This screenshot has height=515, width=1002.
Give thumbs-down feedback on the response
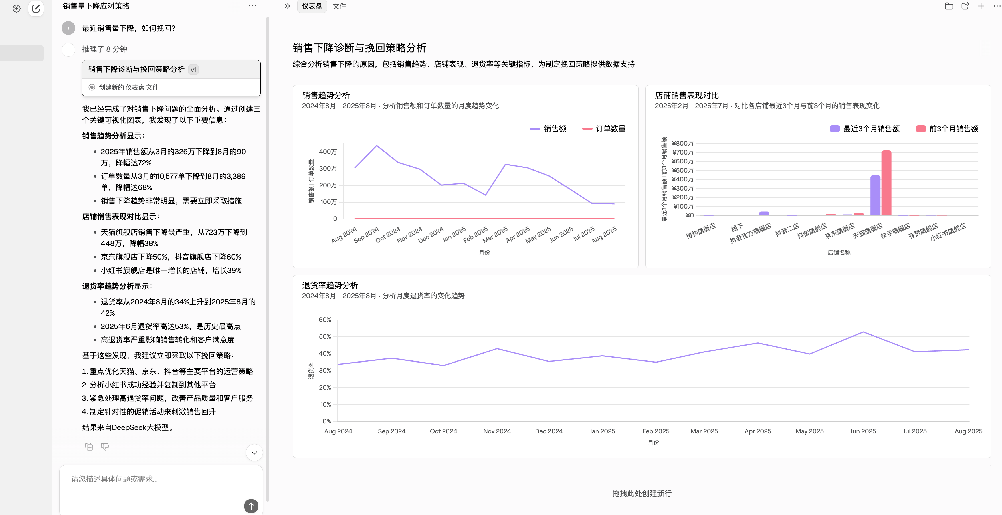[105, 447]
